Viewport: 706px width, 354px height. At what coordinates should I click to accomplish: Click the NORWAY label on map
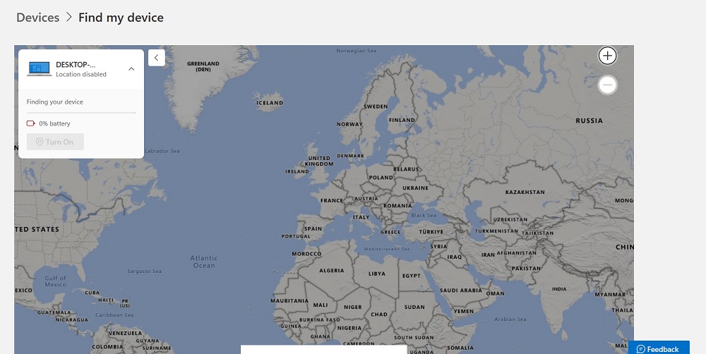349,124
